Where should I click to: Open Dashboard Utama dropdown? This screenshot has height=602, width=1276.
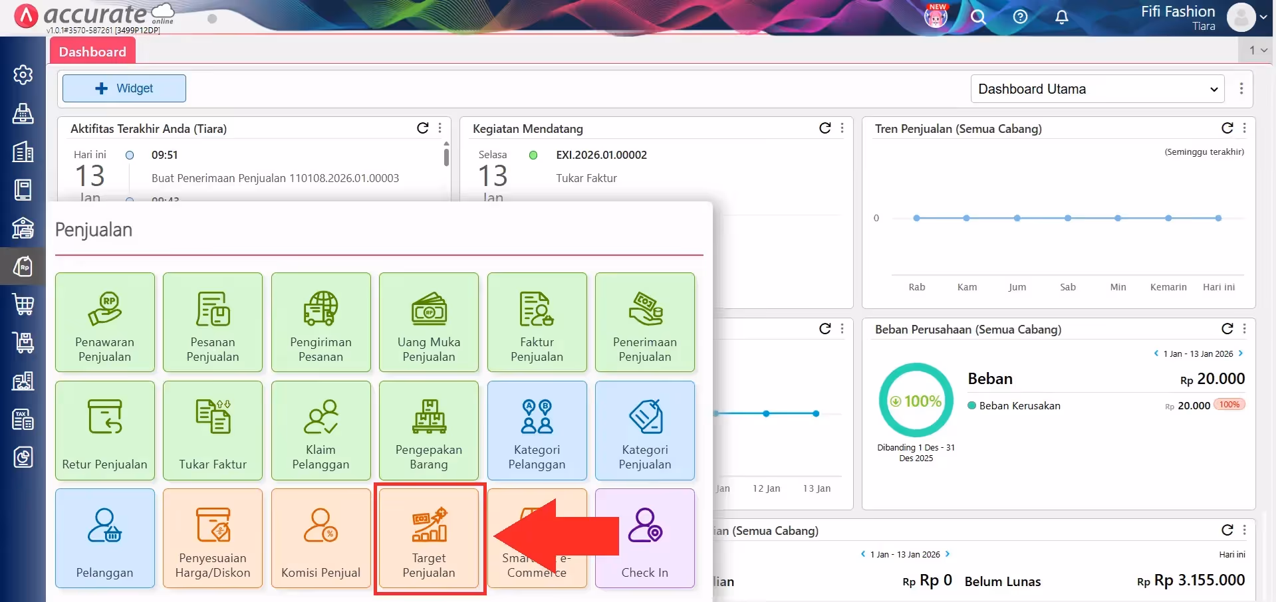1098,89
